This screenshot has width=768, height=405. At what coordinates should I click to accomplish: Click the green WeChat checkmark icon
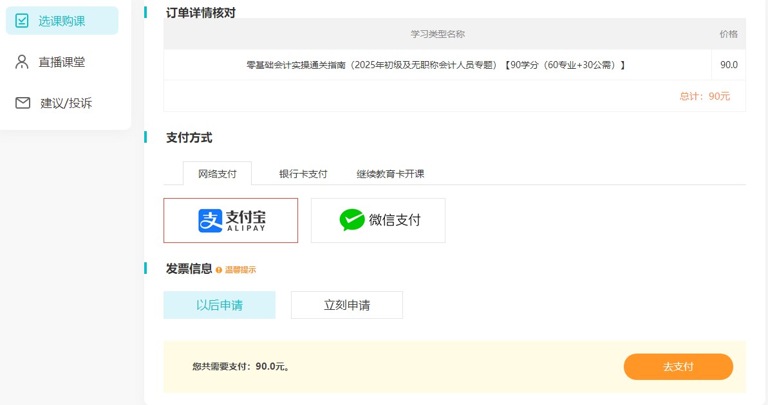[352, 220]
